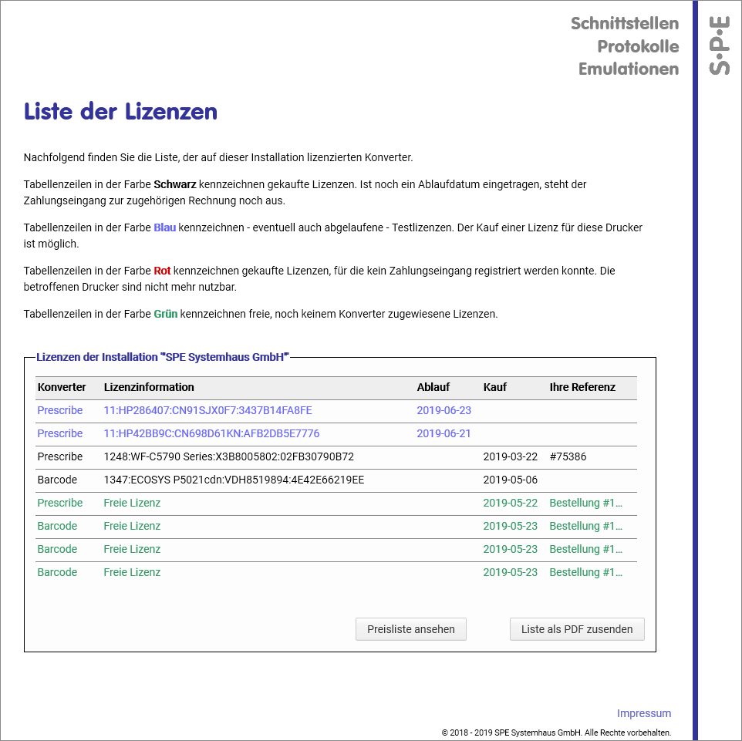Viewport: 742px width, 741px height.
Task: Click the S·P·E logo
Action: [719, 46]
